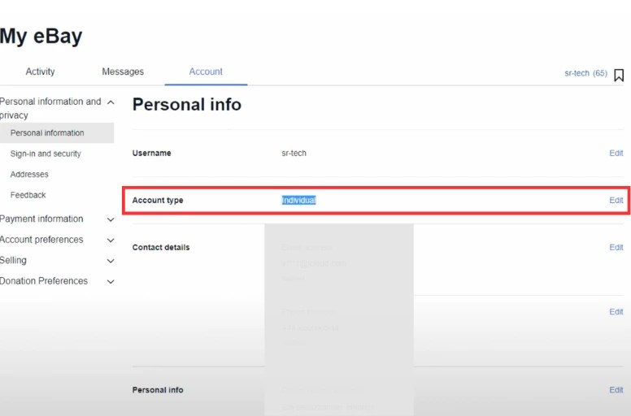Collapse Personal information and privacy section

pyautogui.click(x=111, y=102)
